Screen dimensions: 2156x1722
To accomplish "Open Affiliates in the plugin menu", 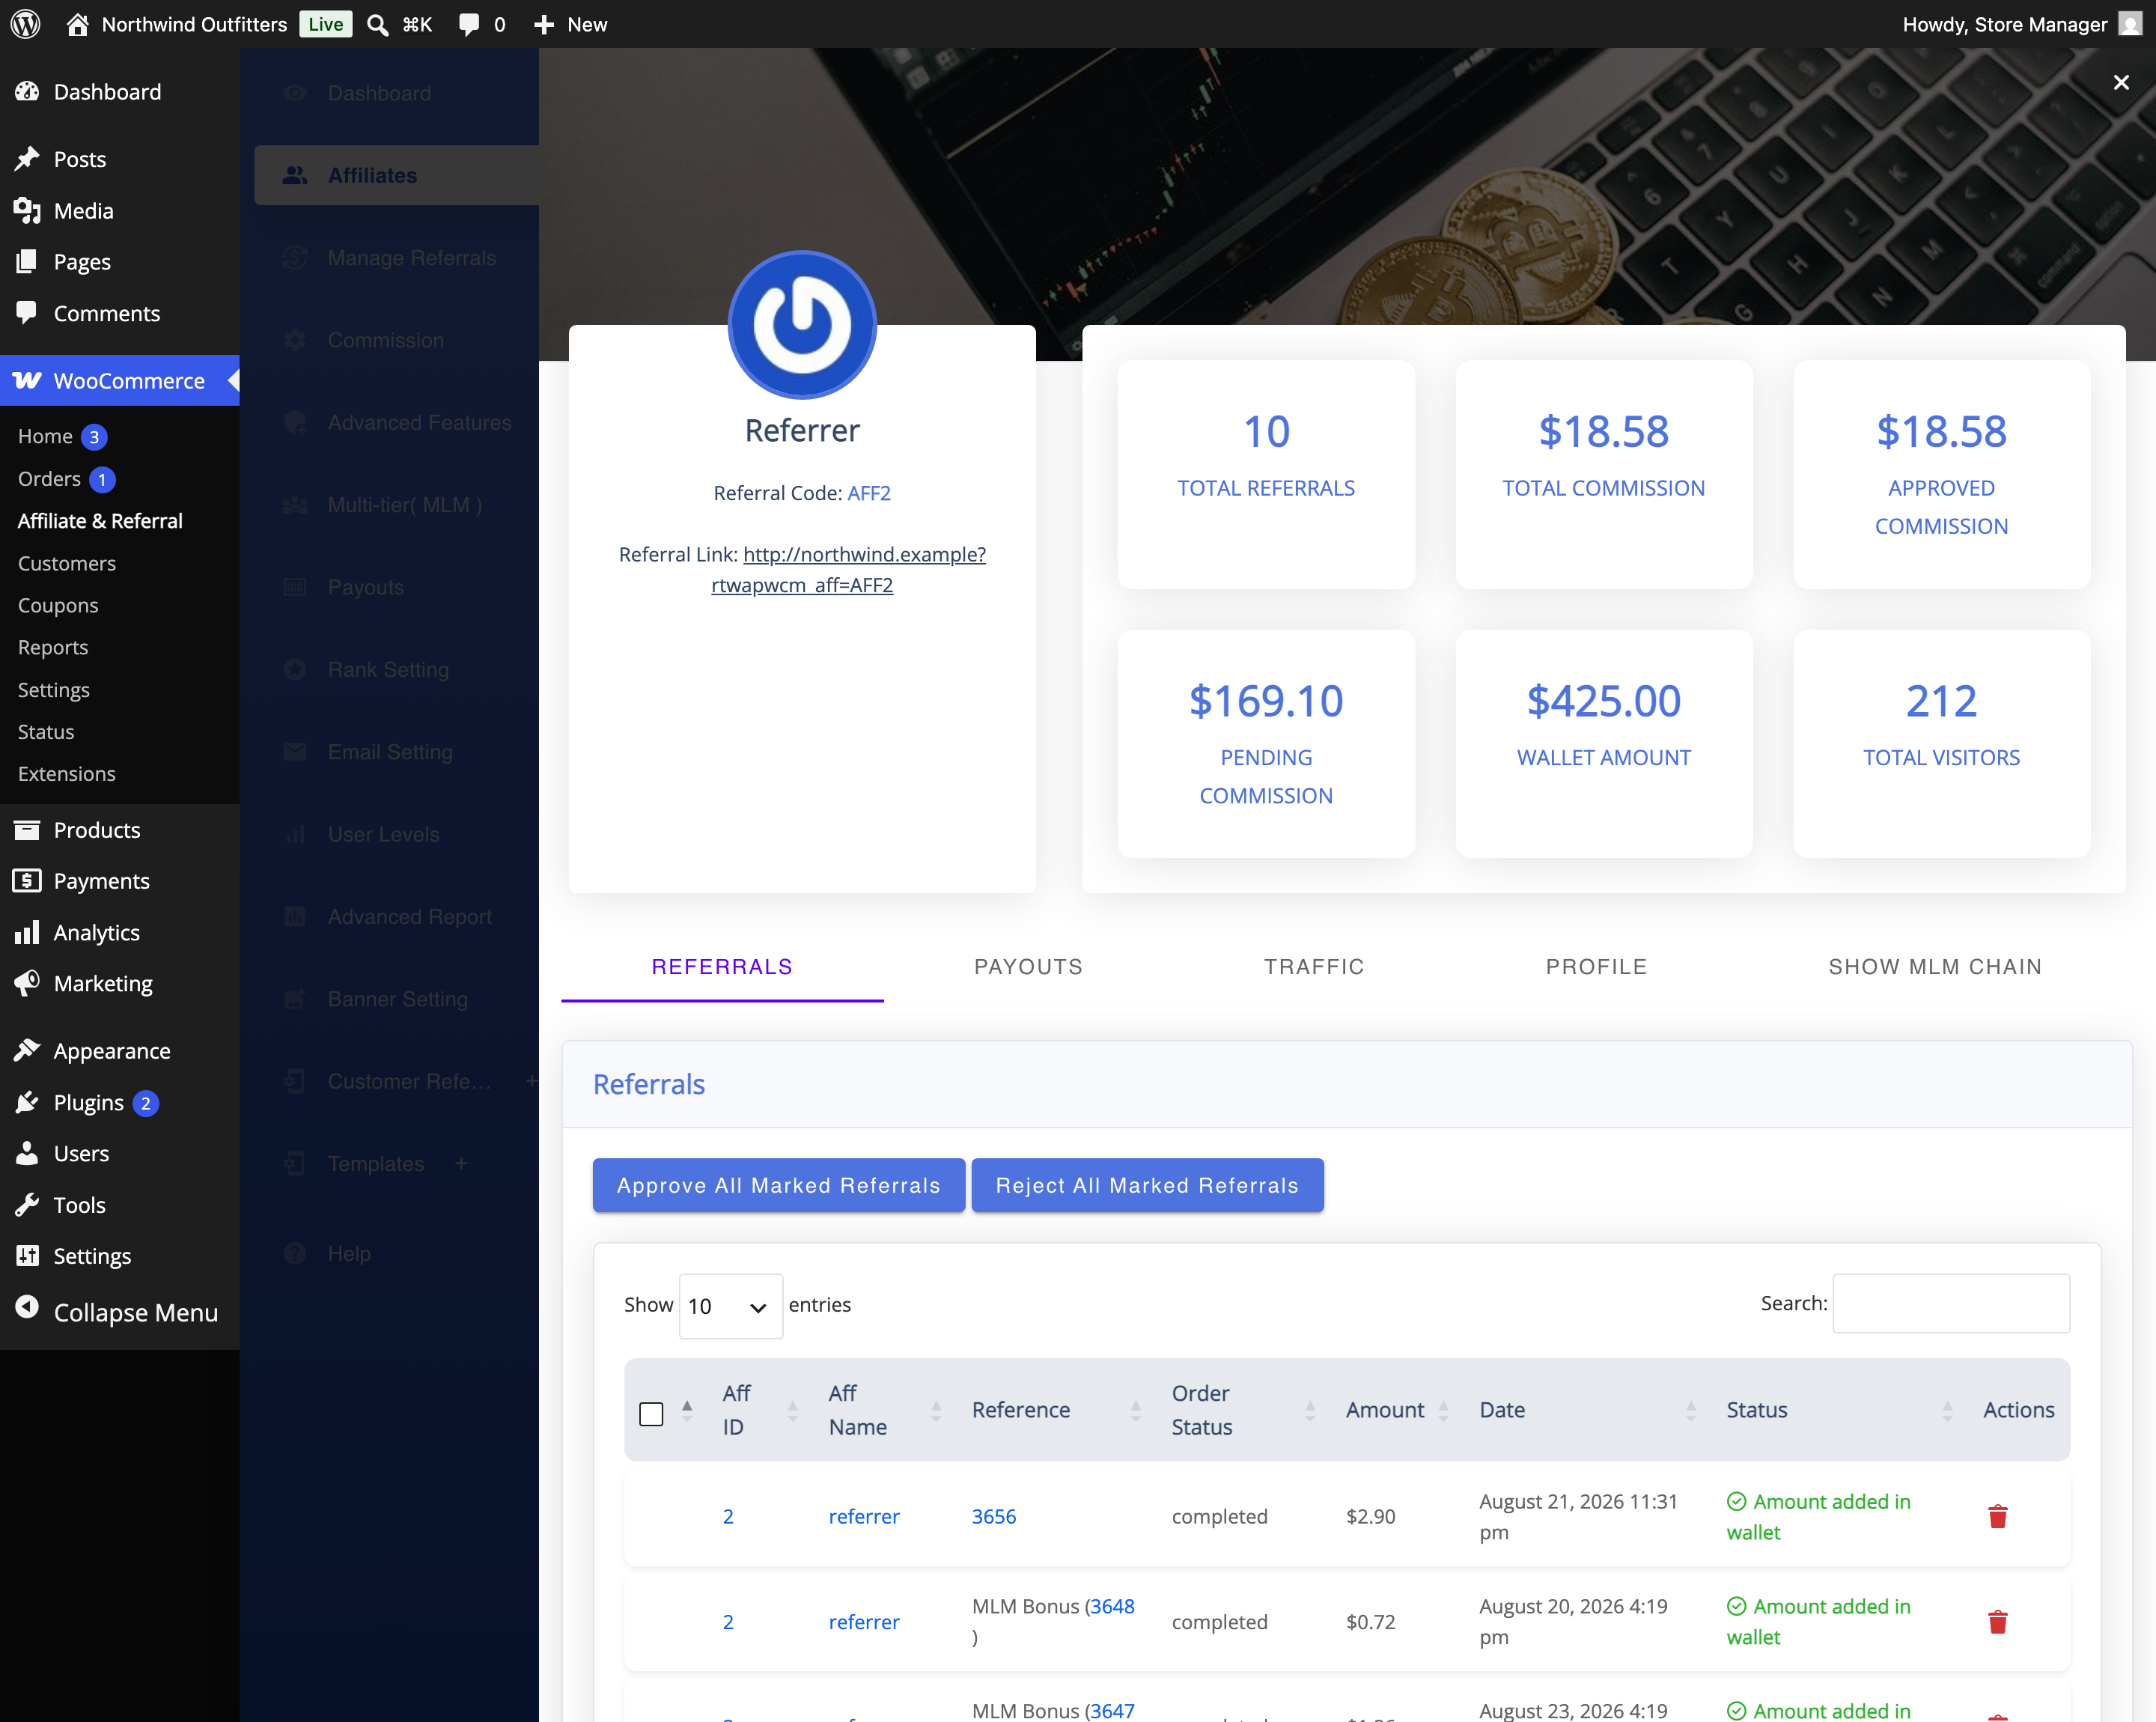I will [x=396, y=175].
